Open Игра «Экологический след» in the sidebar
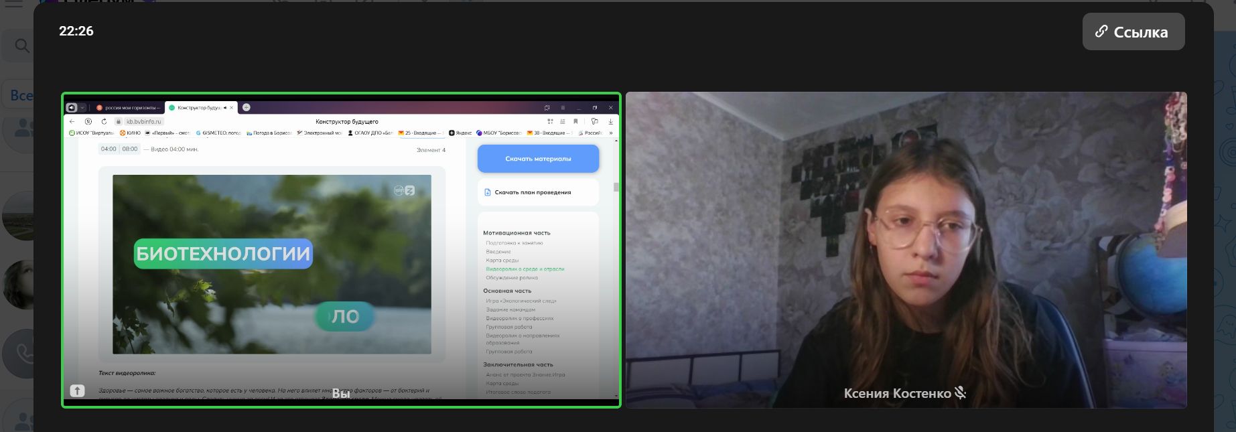This screenshot has width=1236, height=432. click(521, 301)
